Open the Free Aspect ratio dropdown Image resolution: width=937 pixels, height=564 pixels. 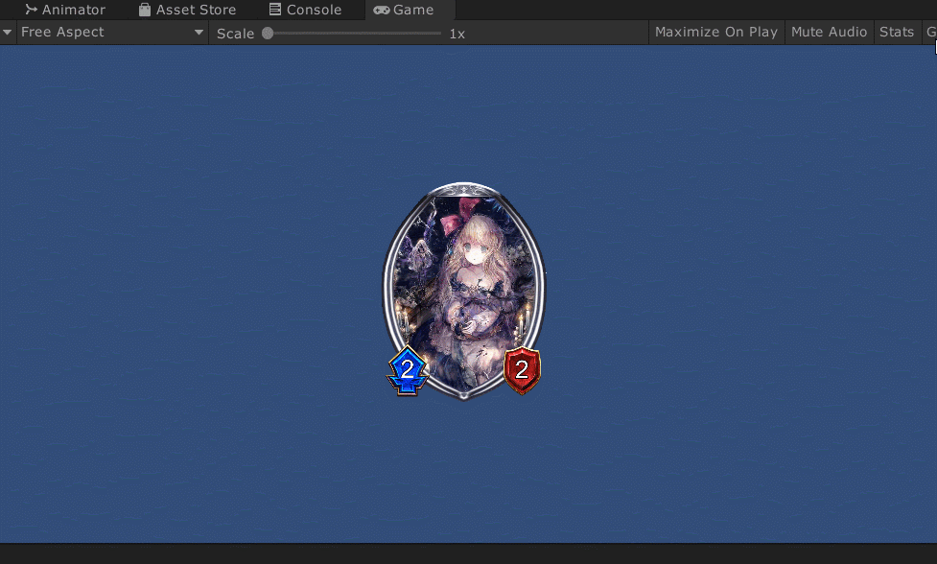112,33
